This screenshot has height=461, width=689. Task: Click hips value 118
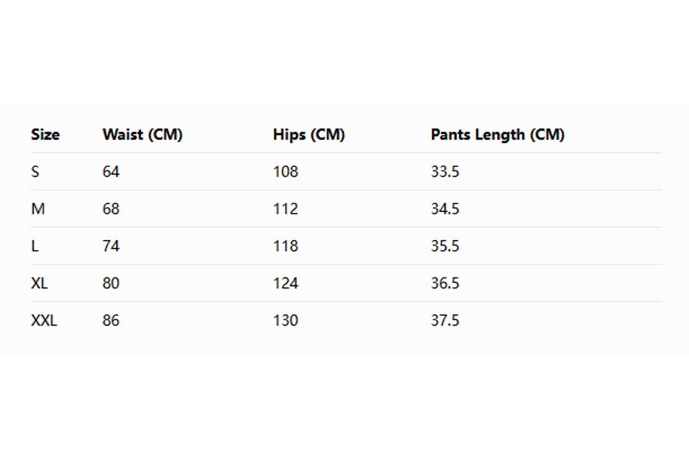(x=285, y=246)
